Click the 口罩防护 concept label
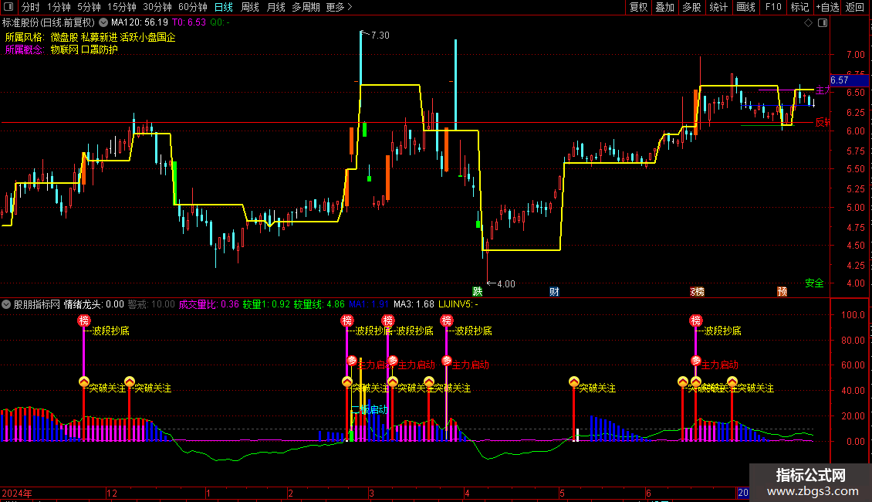Screen dimensions: 872x502 tap(100, 49)
